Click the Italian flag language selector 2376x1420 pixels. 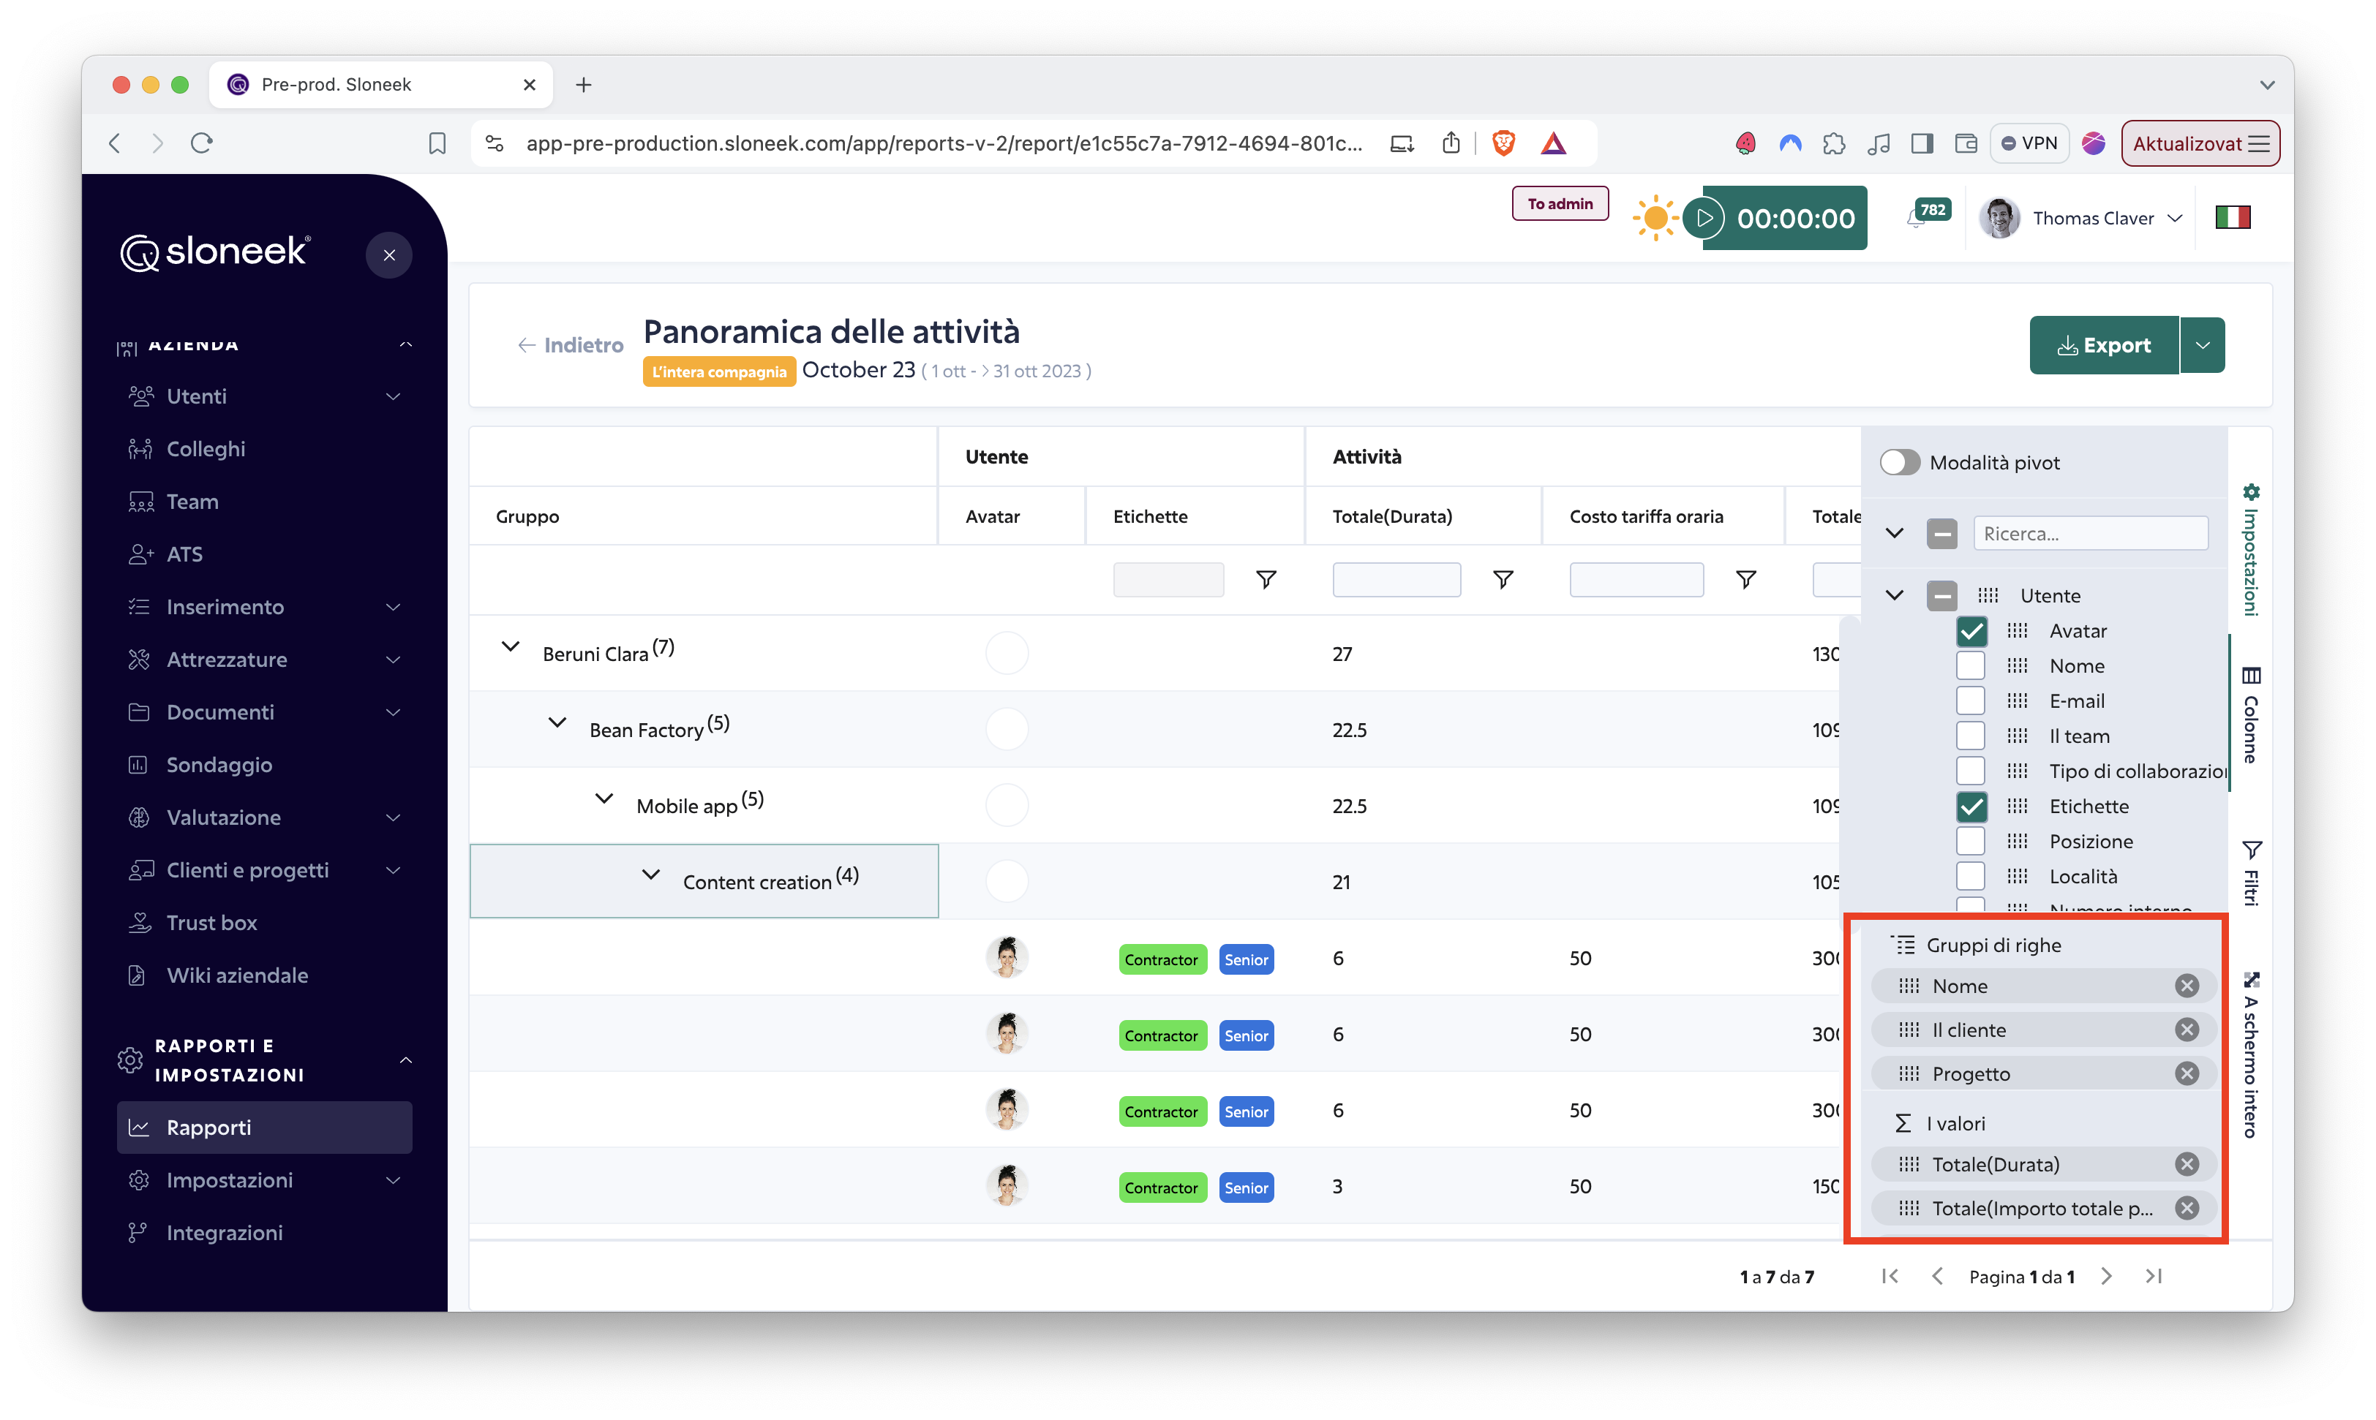(2231, 218)
